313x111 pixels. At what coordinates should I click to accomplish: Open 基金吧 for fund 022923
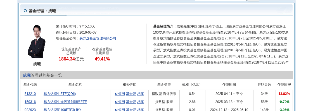coord(131,110)
